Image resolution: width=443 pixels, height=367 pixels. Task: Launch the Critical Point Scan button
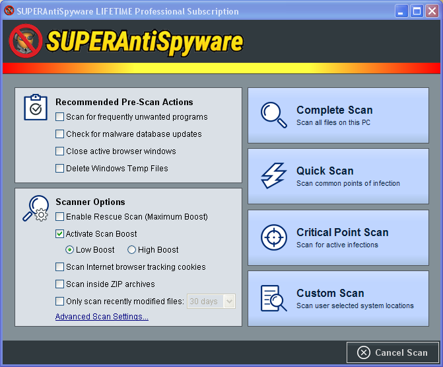pyautogui.click(x=338, y=237)
